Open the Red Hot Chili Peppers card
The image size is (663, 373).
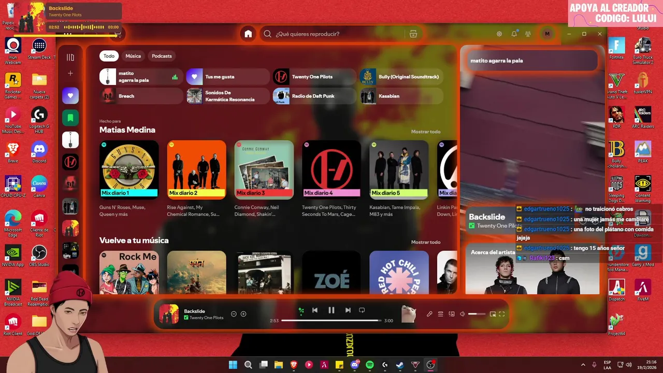[x=399, y=272]
